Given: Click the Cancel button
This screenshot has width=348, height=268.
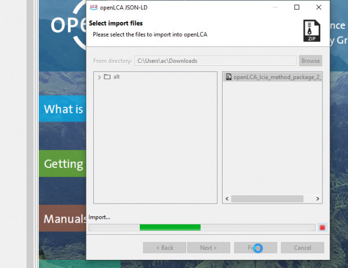Looking at the screenshot, I should tap(302, 248).
